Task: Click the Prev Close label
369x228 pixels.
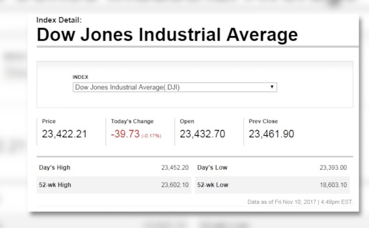Action: pos(263,121)
